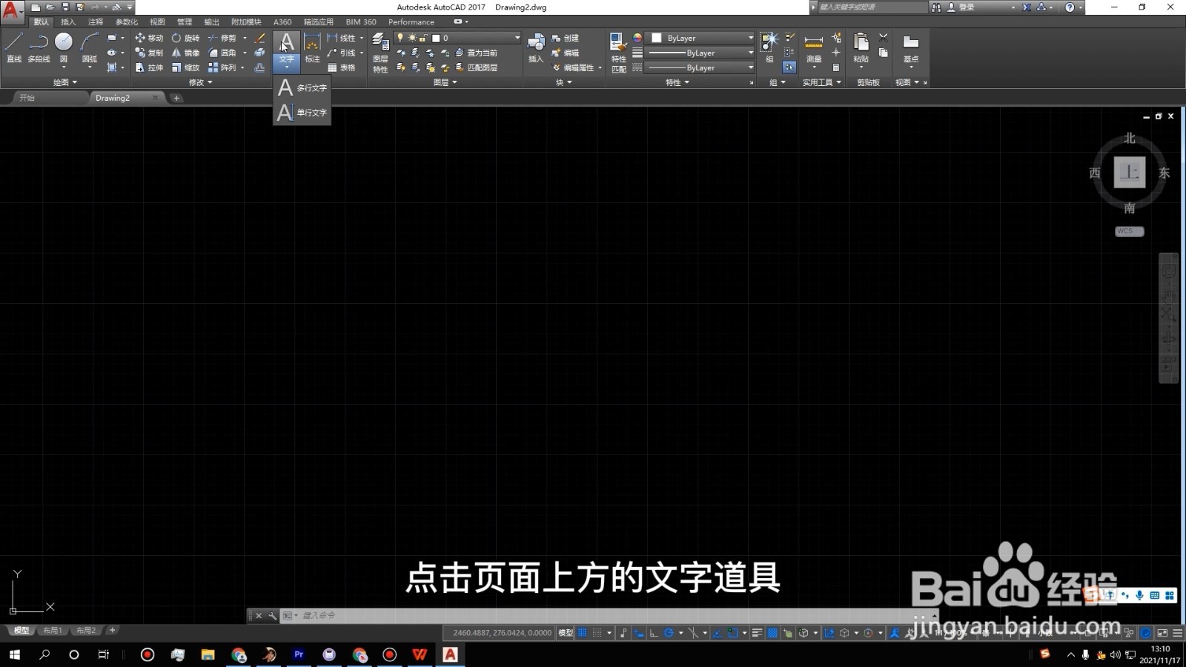Open the layer selection dropdown showing 0

point(459,38)
